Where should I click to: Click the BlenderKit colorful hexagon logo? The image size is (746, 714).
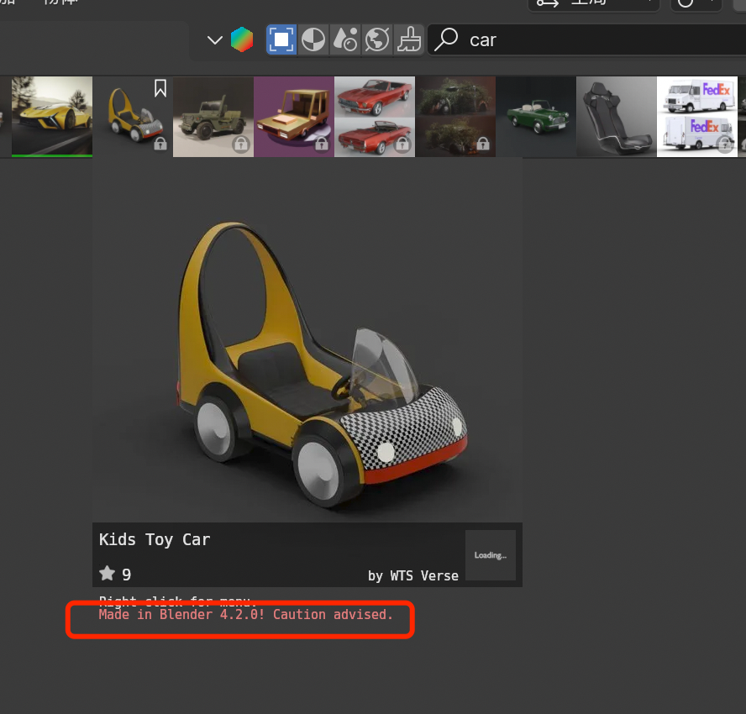[242, 39]
